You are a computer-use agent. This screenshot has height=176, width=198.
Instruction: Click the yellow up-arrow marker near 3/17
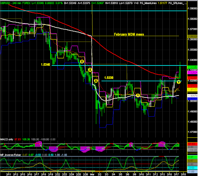click(179, 82)
